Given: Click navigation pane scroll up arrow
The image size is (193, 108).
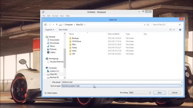Looking at the screenshot, I should pyautogui.click(x=65, y=33).
